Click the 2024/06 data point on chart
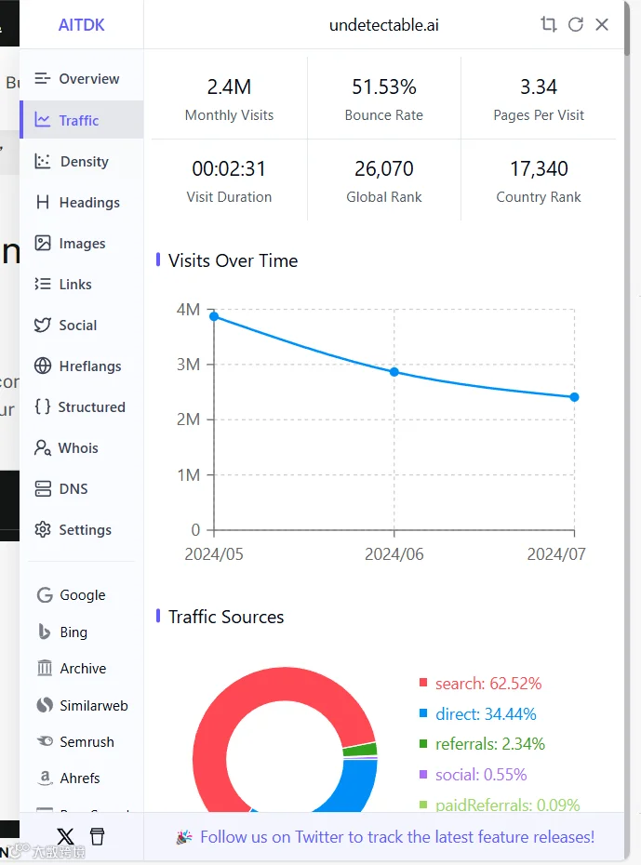The height and width of the screenshot is (865, 641). (x=394, y=372)
